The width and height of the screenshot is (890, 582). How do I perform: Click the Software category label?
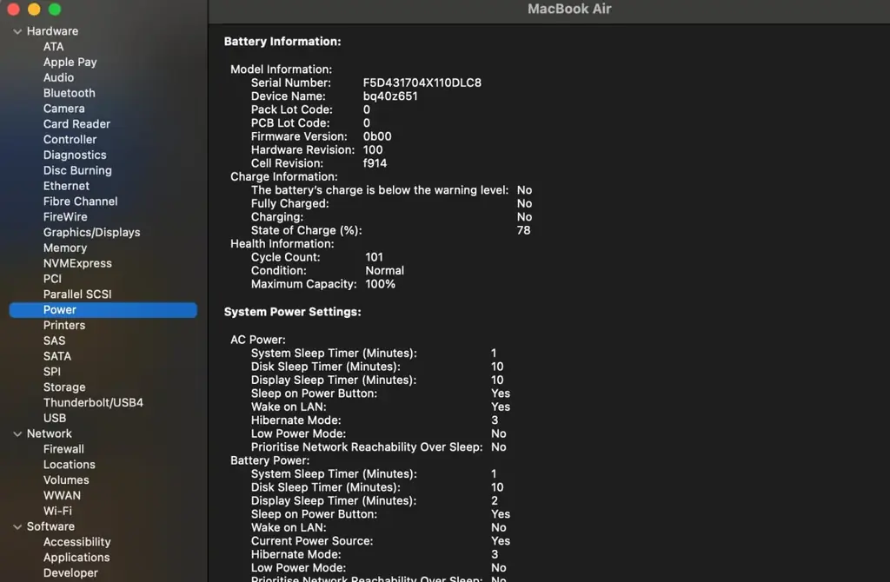(50, 526)
